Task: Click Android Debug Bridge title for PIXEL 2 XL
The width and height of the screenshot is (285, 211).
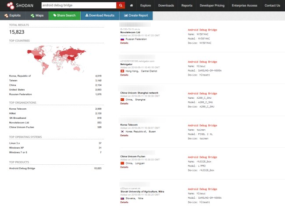Action: (x=203, y=125)
